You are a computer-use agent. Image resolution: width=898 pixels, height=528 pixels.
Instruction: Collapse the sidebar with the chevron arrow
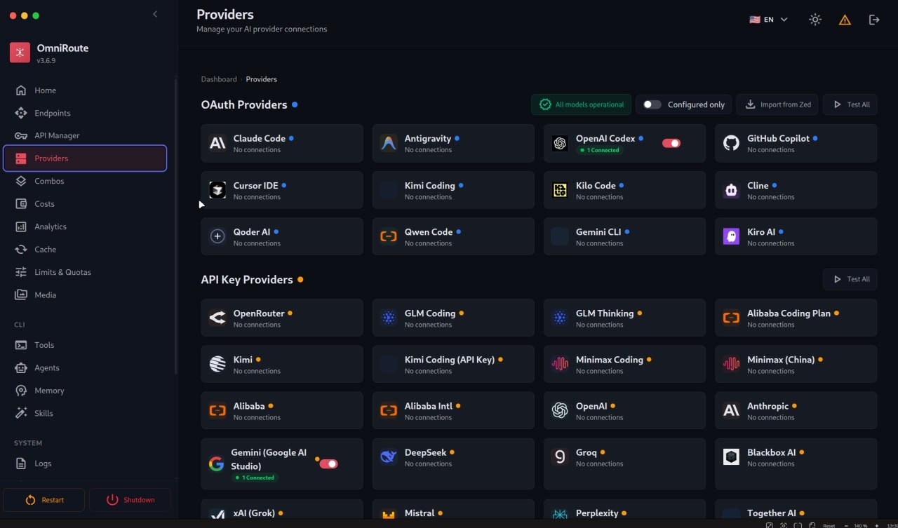coord(155,14)
